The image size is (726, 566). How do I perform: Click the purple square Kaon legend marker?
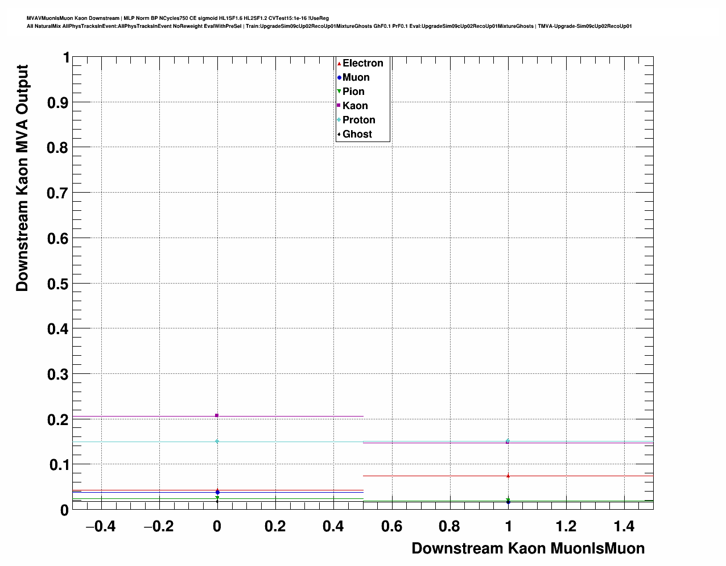tap(339, 106)
